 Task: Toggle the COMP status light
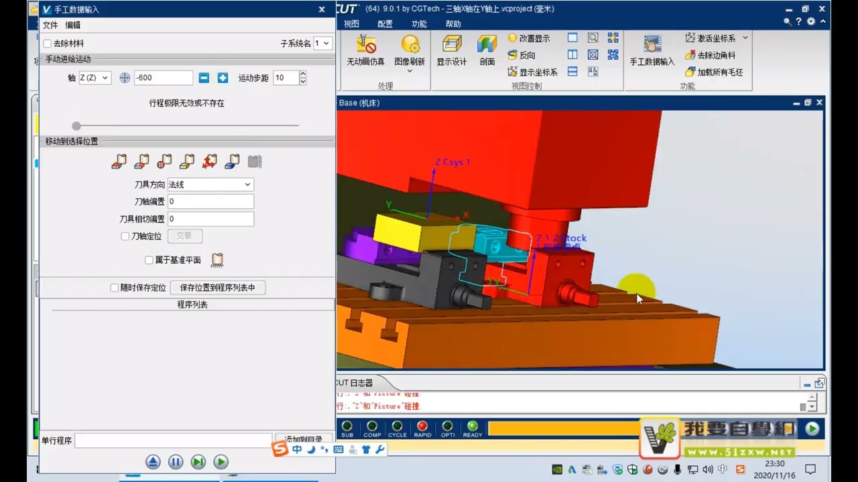372,426
